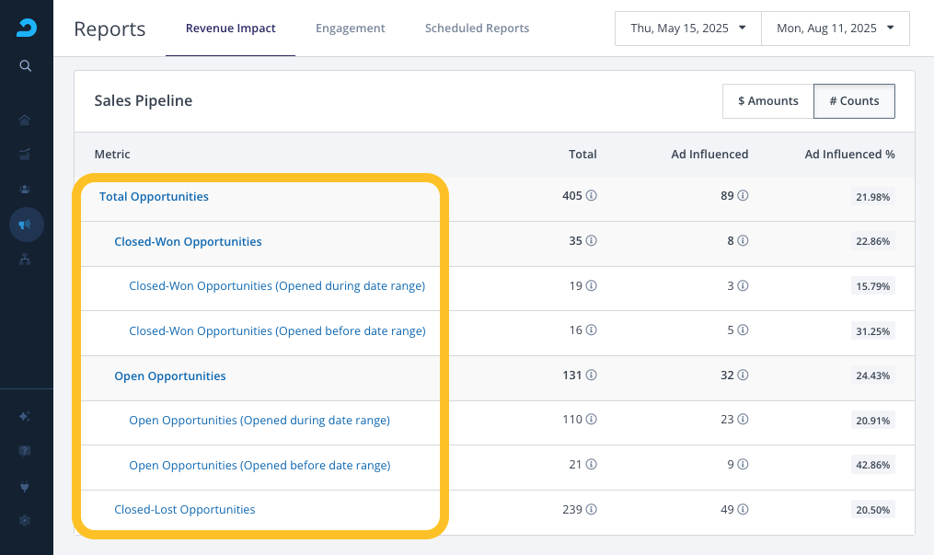
Task: Switch the pipeline view to # Counts
Action: pos(854,101)
